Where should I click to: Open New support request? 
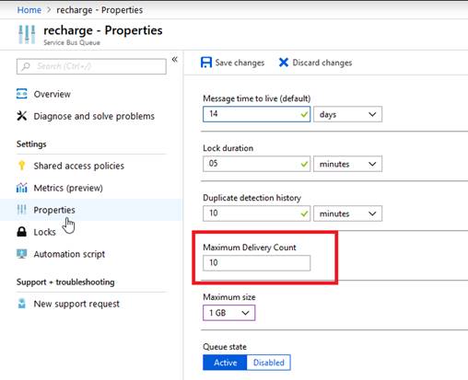coord(91,304)
